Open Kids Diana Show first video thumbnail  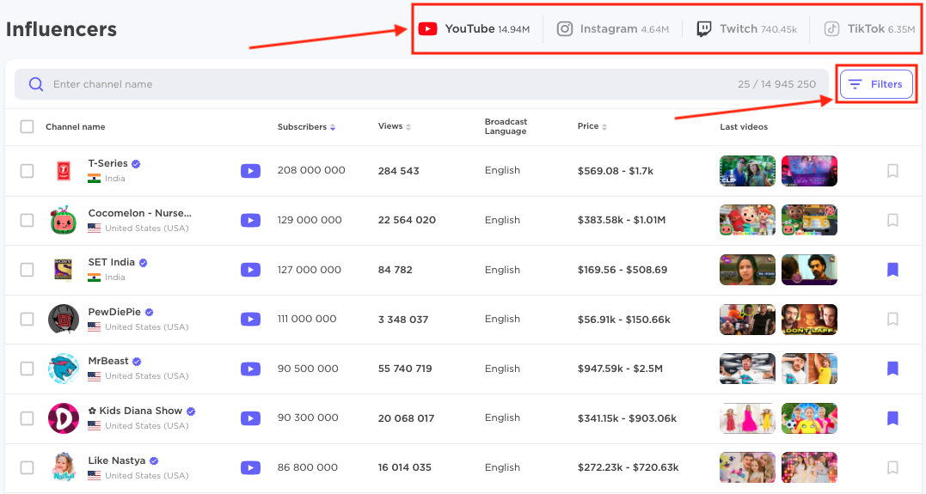[748, 418]
